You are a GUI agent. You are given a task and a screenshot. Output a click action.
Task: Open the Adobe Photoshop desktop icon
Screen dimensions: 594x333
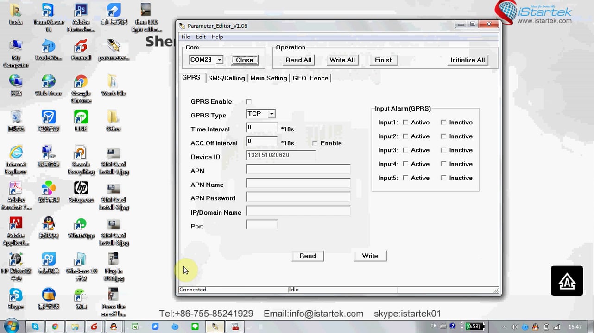click(x=81, y=18)
